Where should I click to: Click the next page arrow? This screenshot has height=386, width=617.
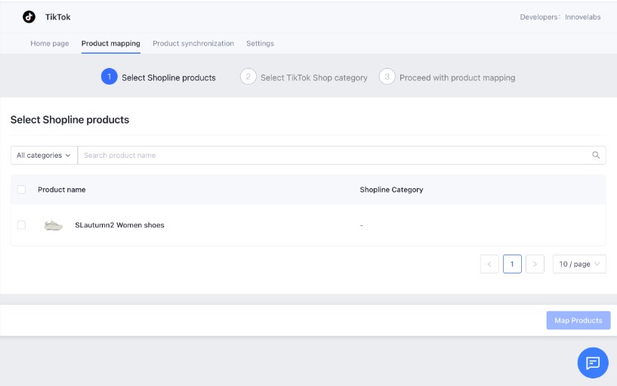535,264
